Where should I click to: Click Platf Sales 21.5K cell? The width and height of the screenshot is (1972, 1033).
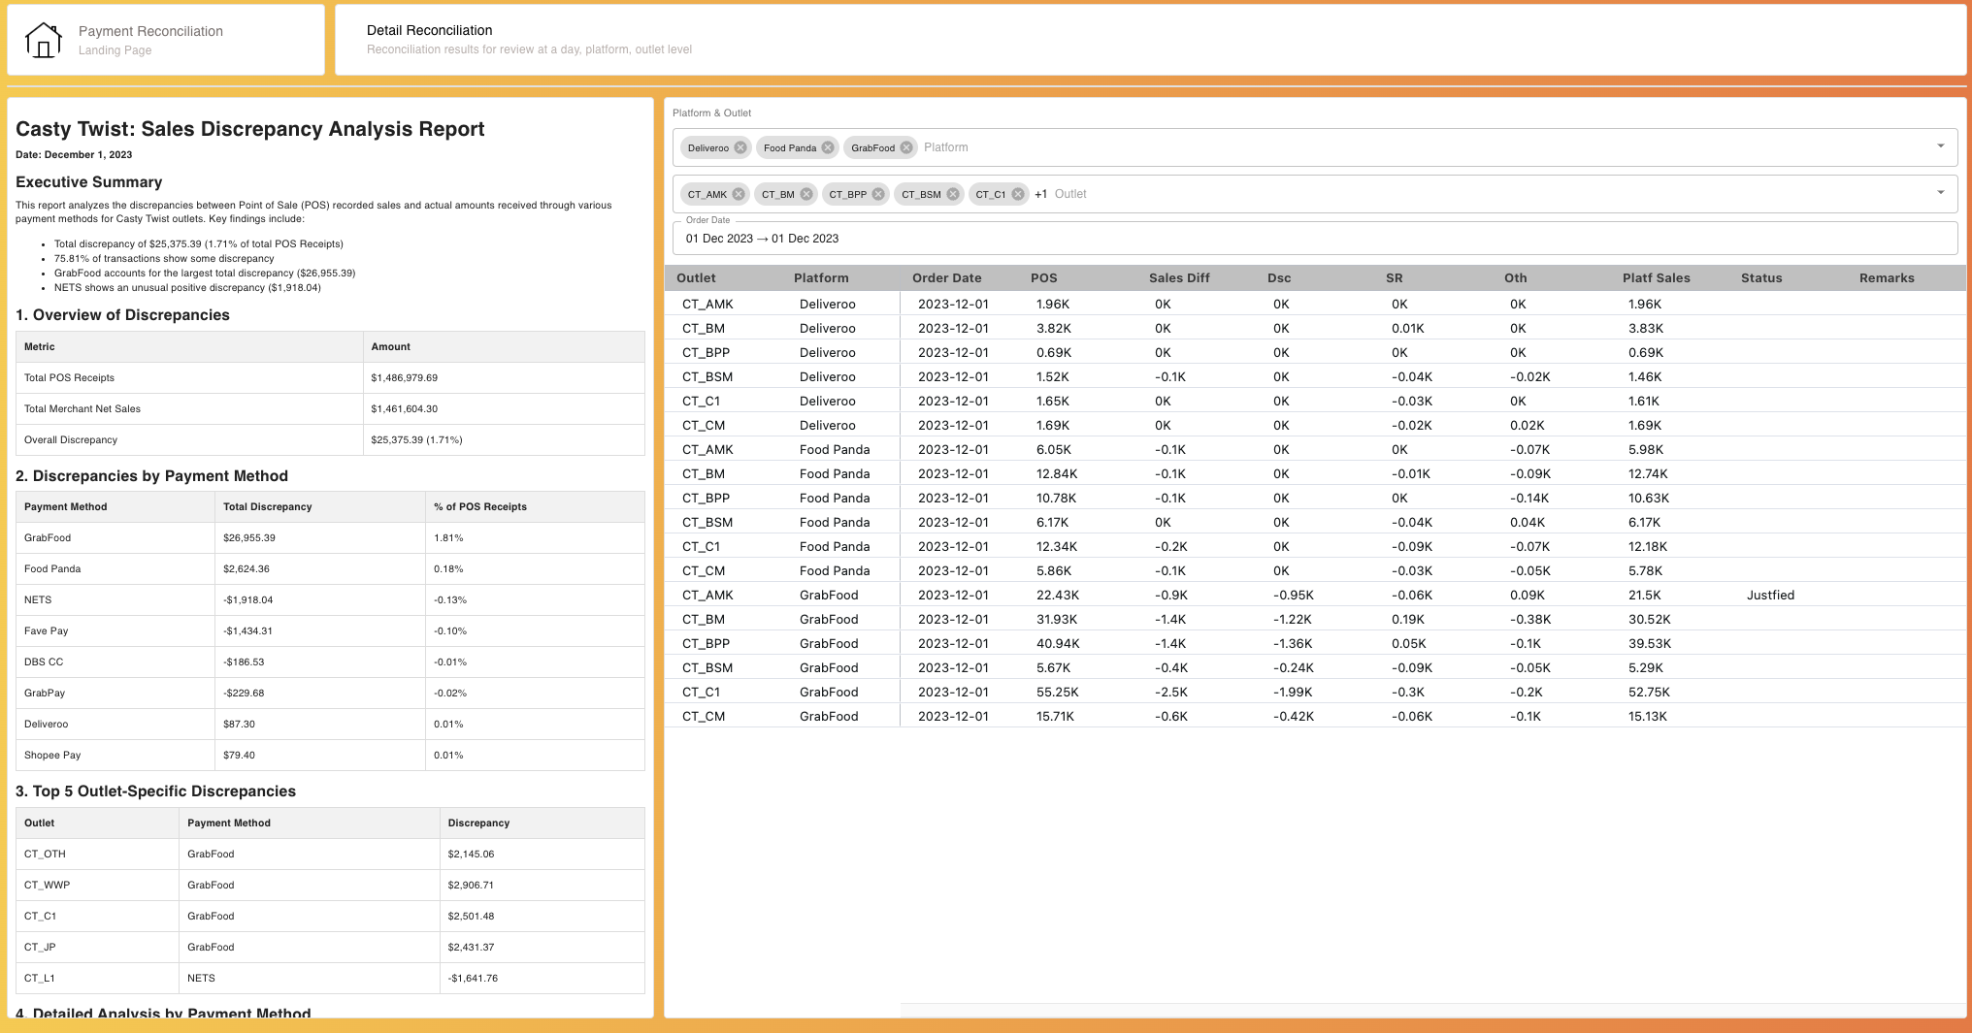pos(1645,596)
